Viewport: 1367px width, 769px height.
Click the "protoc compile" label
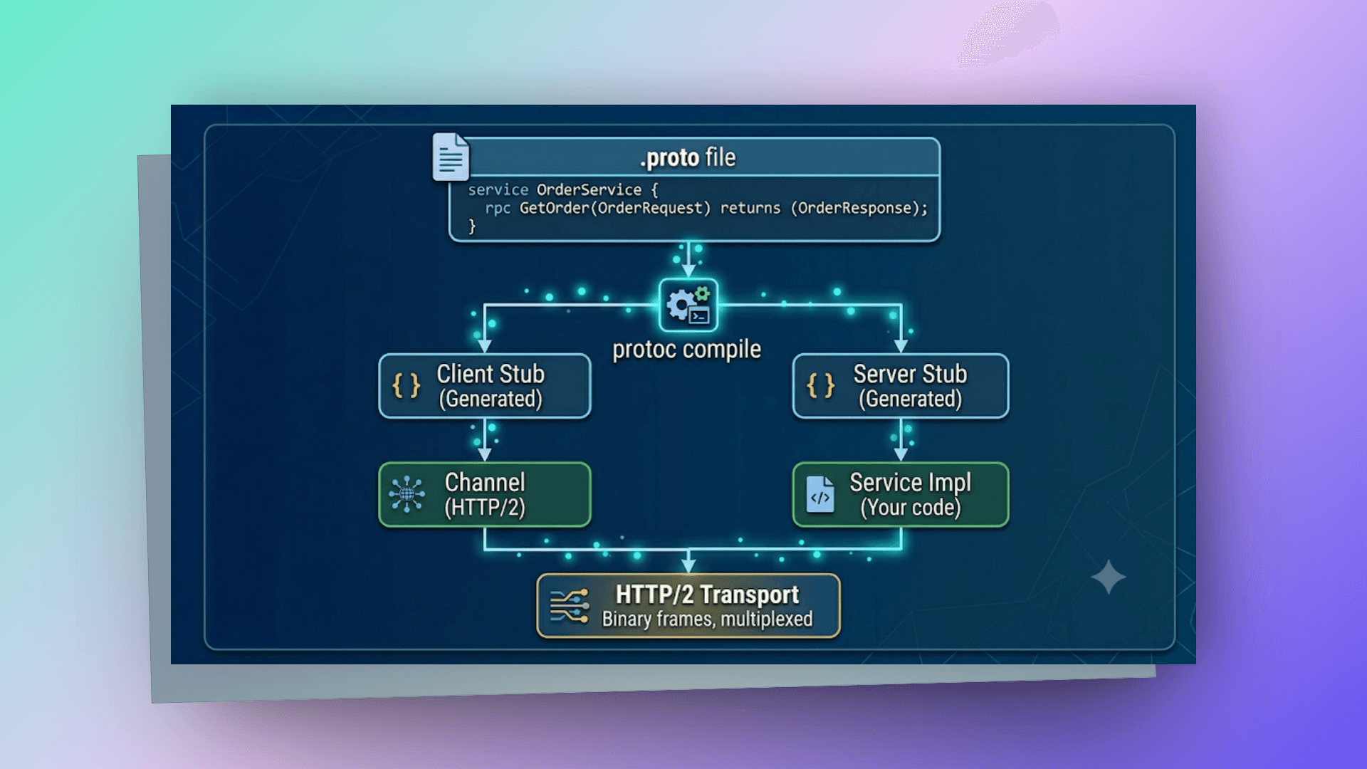click(686, 350)
